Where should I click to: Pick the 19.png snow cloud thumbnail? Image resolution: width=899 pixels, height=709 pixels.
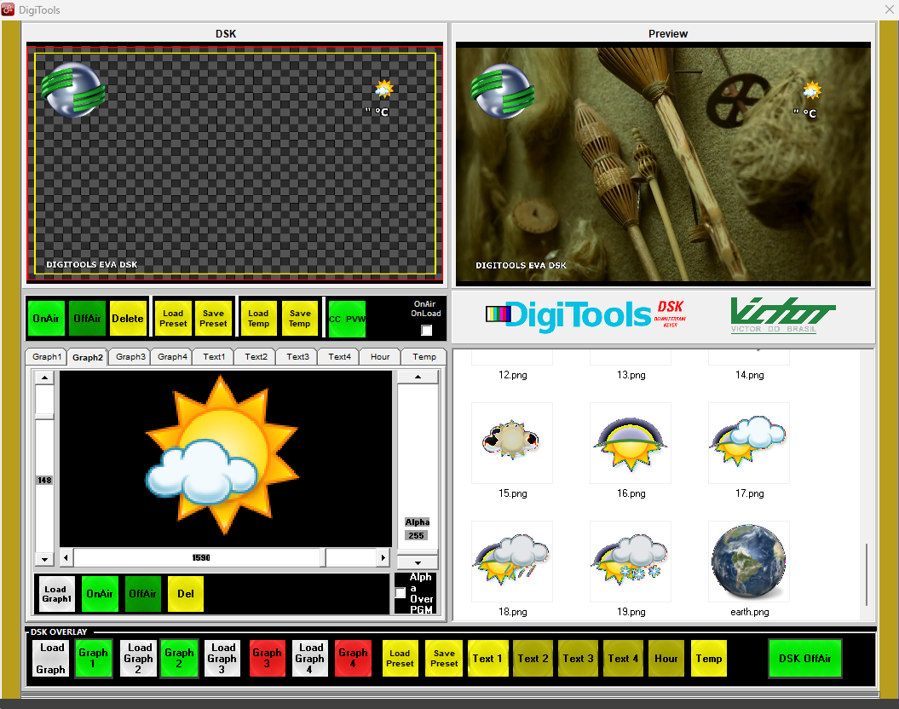(631, 561)
